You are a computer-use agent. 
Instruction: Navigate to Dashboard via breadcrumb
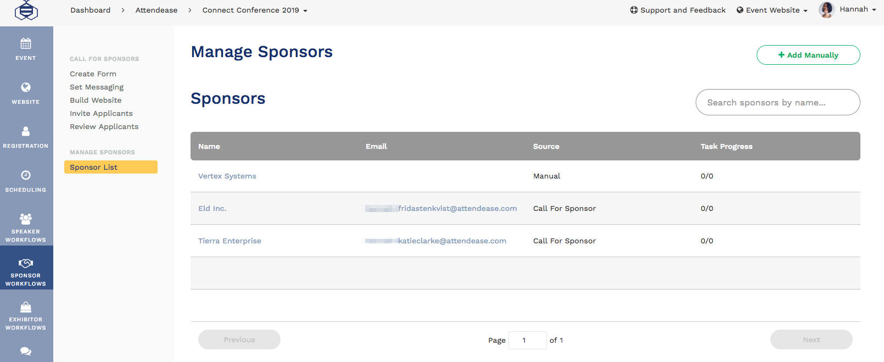point(90,9)
